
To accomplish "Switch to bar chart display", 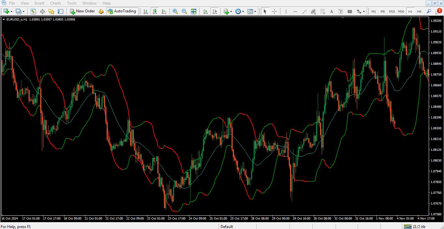I will pos(145,11).
